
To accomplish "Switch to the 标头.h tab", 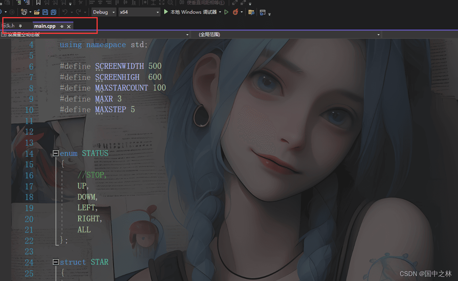I will coord(8,26).
